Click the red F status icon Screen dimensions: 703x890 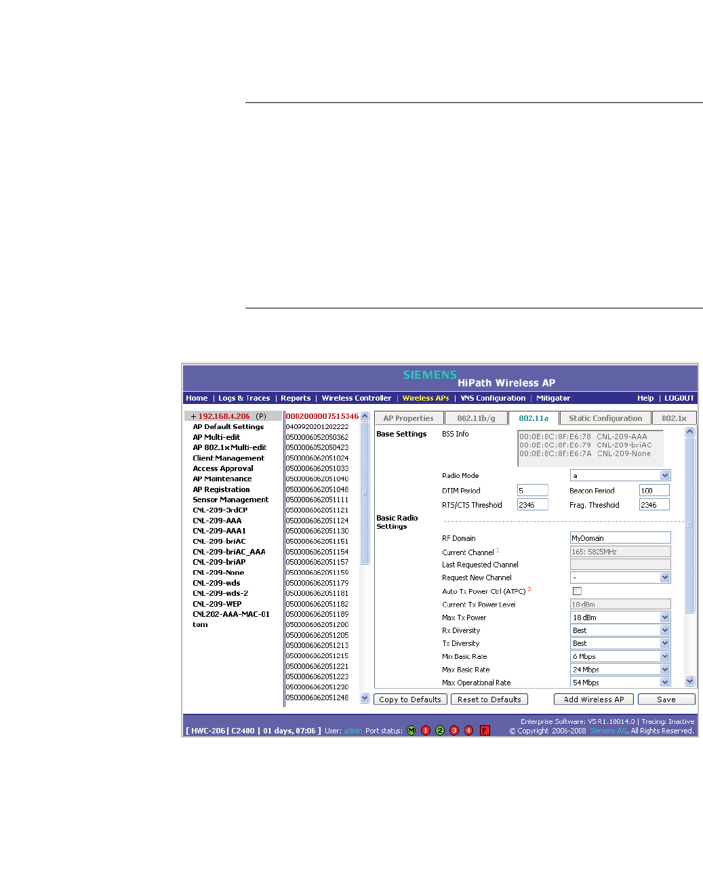click(485, 730)
